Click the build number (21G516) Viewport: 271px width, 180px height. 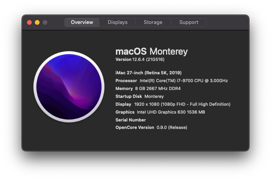pyautogui.click(x=155, y=59)
